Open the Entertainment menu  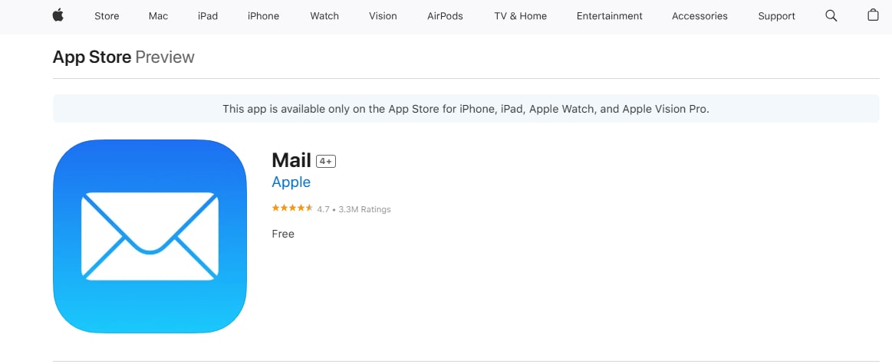pyautogui.click(x=609, y=16)
